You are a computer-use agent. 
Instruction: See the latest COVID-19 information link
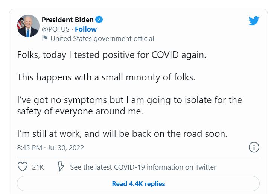tap(143, 167)
